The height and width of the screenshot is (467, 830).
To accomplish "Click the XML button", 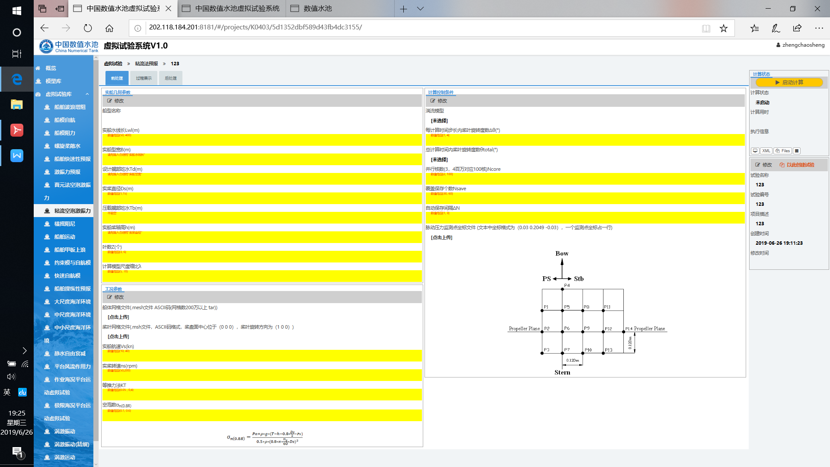I will tap(766, 151).
